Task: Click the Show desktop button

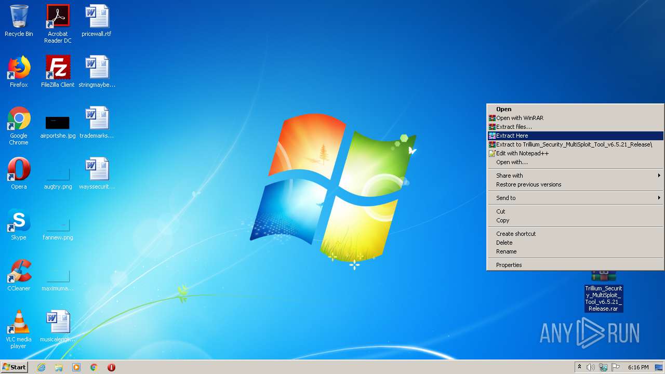Action: [x=659, y=367]
